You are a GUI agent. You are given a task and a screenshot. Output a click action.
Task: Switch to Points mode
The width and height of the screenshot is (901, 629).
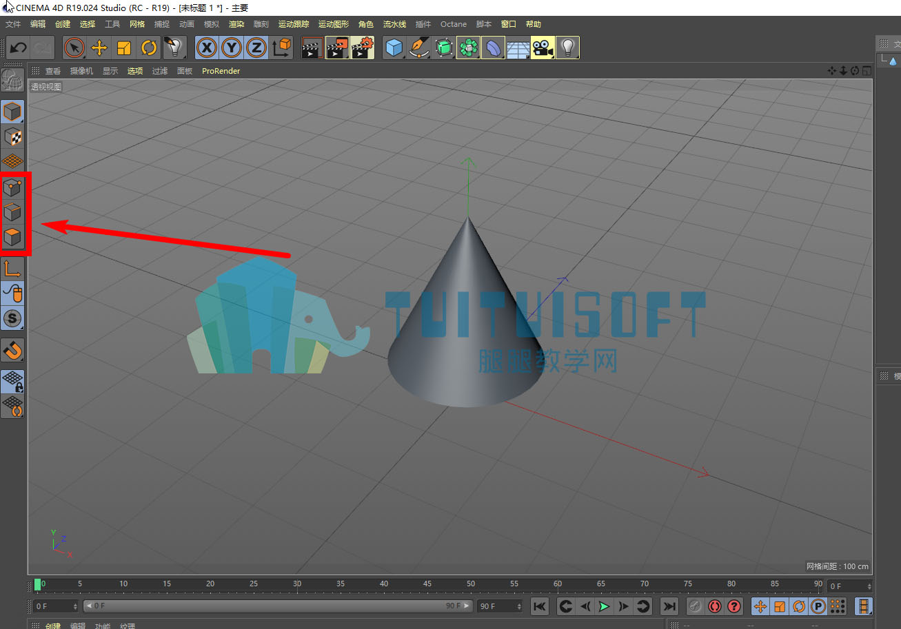pos(13,187)
